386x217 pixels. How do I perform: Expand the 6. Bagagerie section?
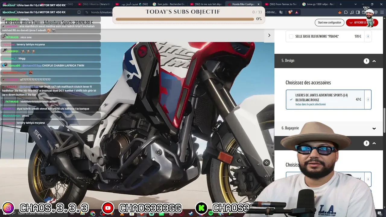click(x=374, y=128)
